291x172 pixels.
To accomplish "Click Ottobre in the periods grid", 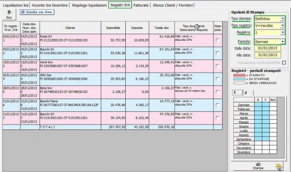I will (244, 143).
